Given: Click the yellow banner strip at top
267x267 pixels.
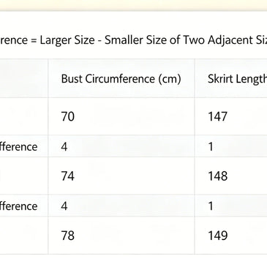Looking at the screenshot, I should tap(133, 5).
